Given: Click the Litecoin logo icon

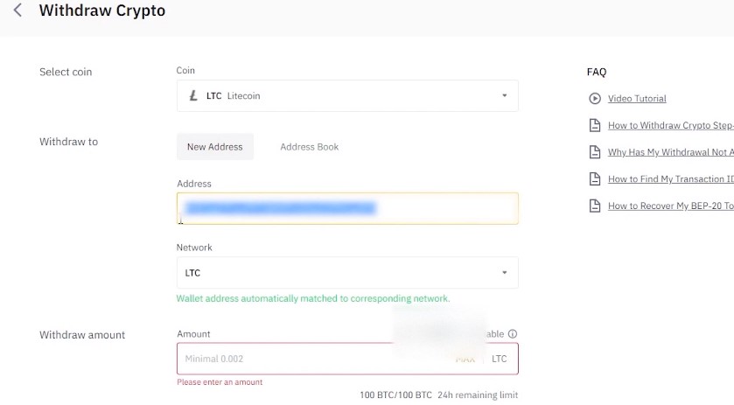Looking at the screenshot, I should pyautogui.click(x=192, y=95).
